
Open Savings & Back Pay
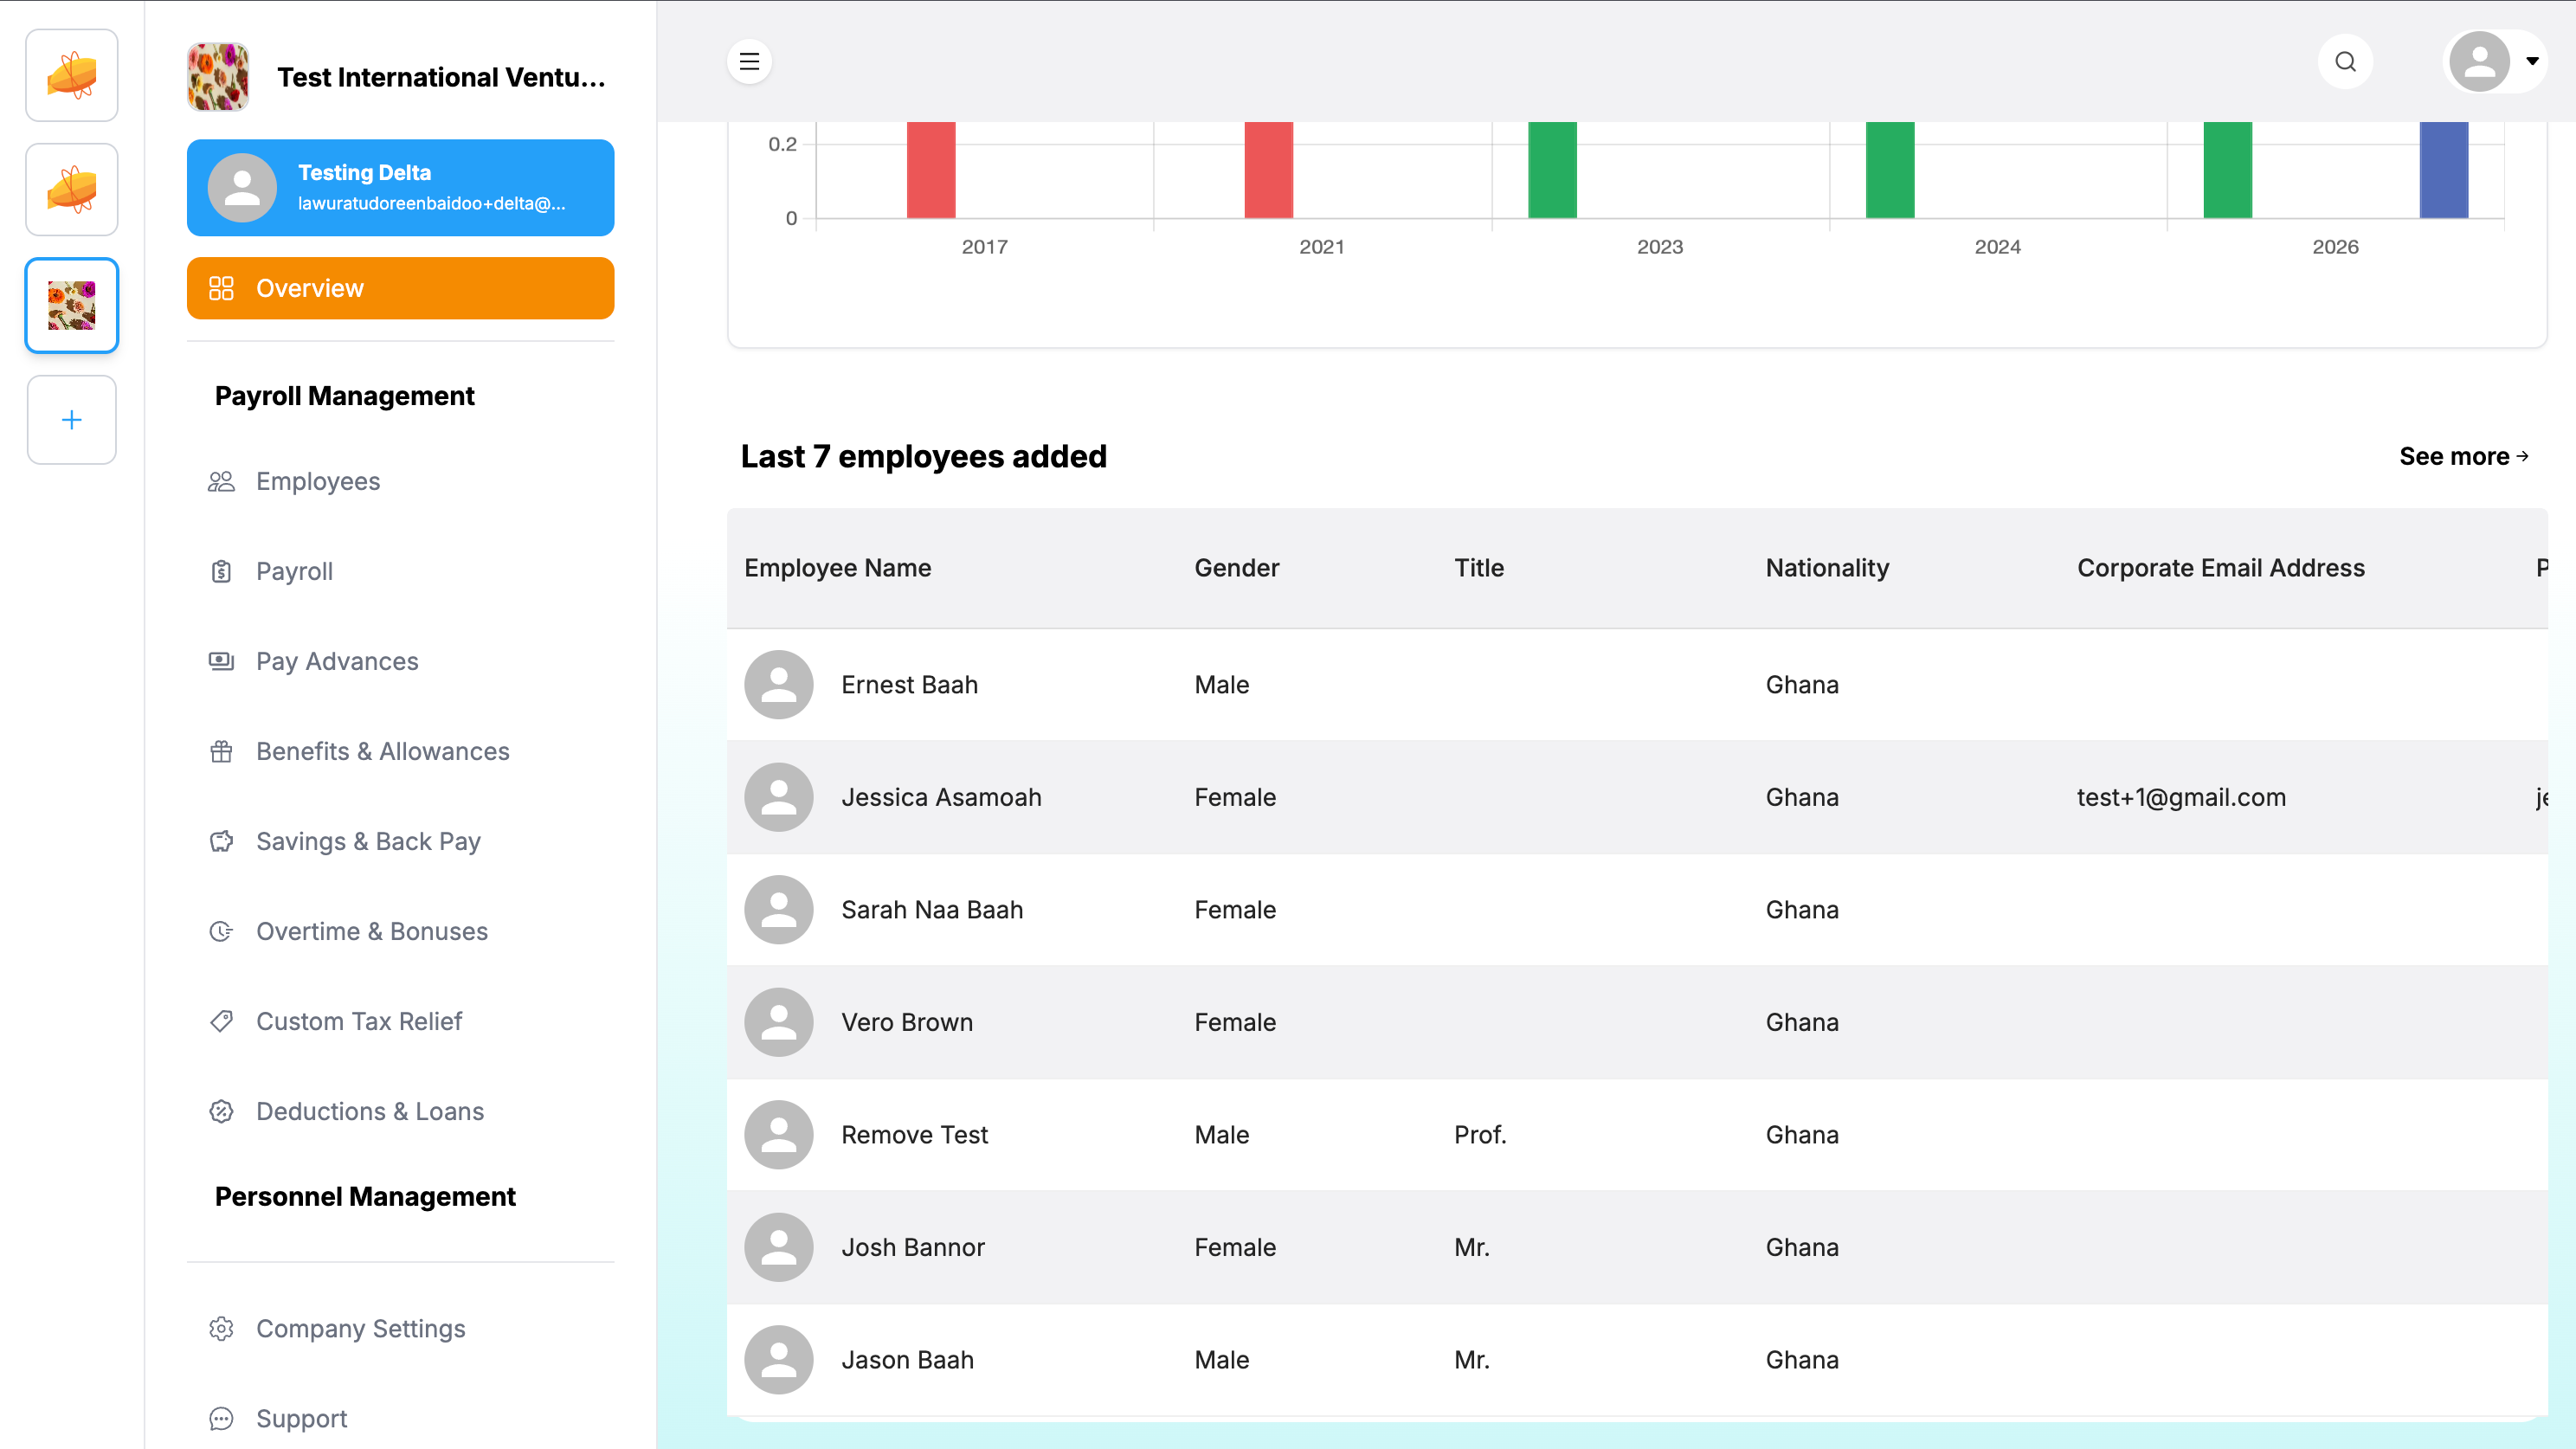pyautogui.click(x=368, y=841)
